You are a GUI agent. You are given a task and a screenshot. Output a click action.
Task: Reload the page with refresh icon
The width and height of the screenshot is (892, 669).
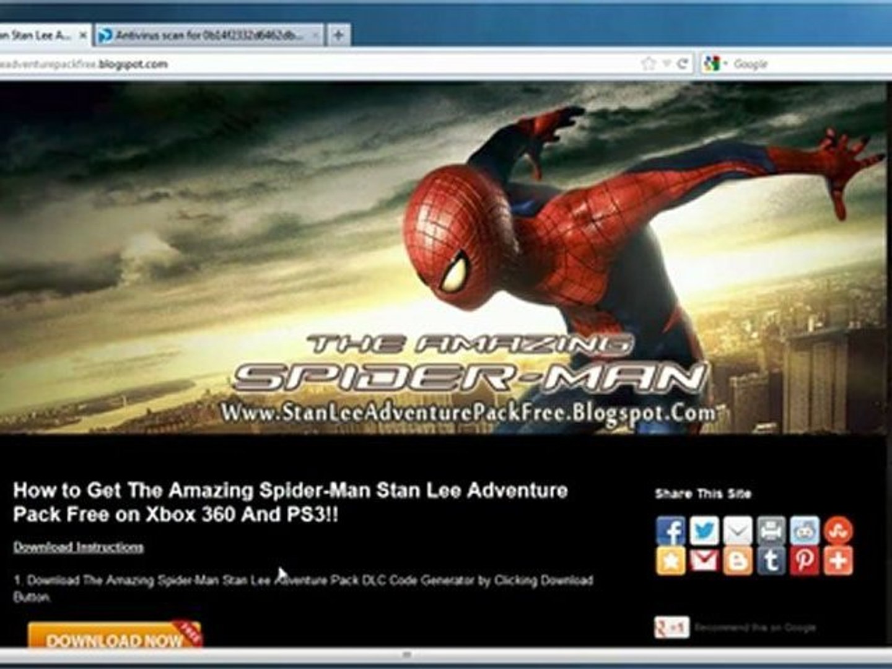click(683, 63)
